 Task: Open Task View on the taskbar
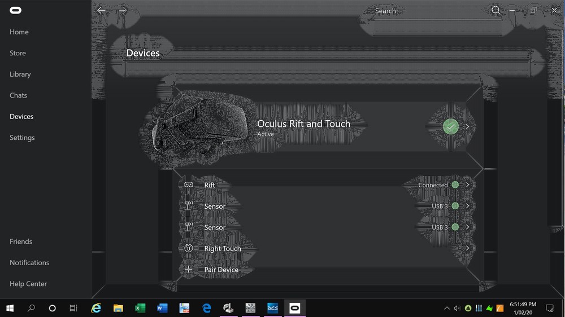point(73,308)
